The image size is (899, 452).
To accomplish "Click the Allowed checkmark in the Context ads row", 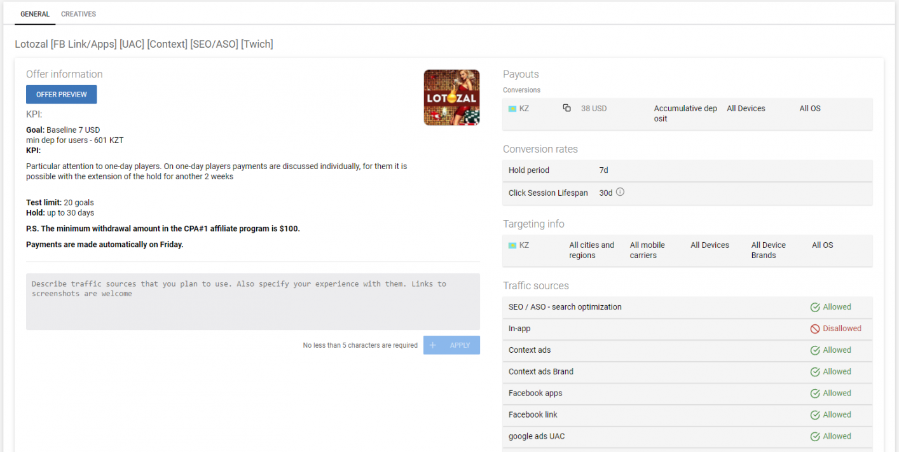I will 814,350.
